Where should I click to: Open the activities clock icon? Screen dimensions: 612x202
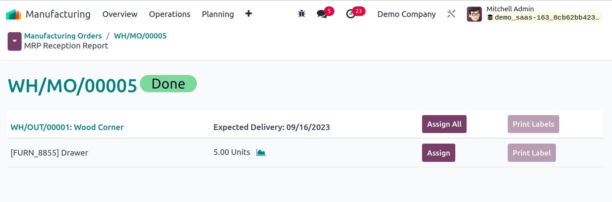click(x=351, y=14)
